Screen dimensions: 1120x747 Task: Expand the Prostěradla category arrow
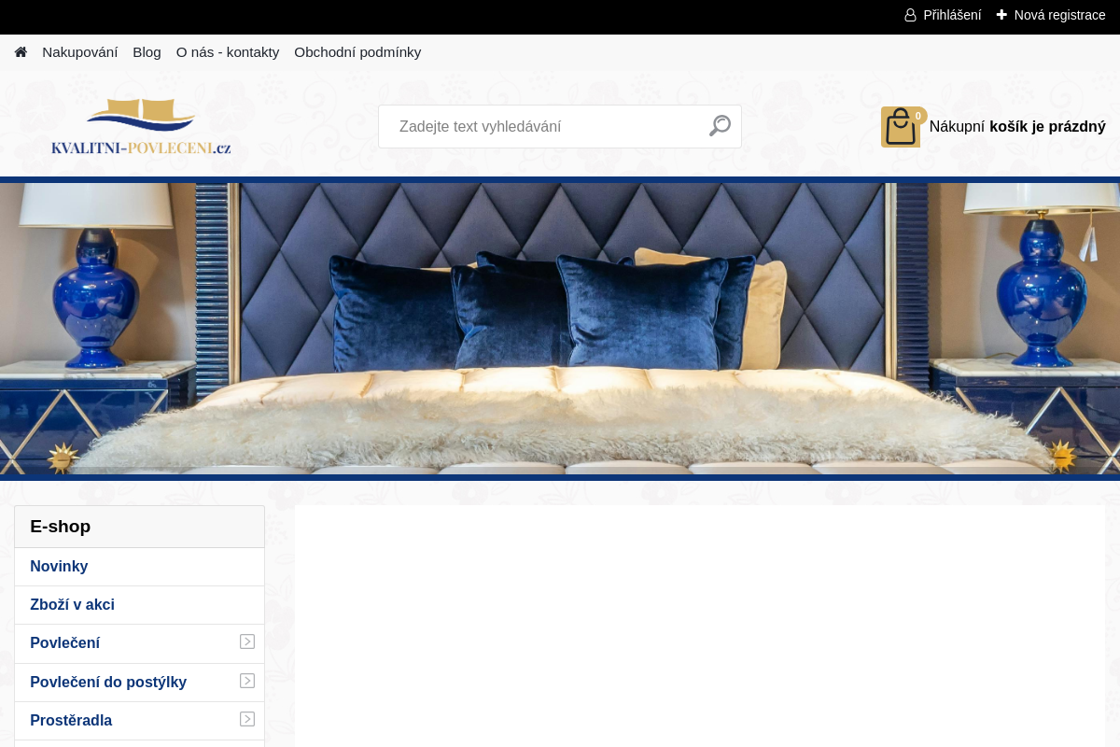247,719
